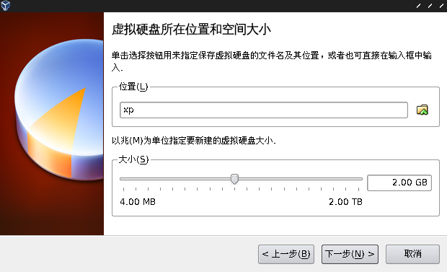The width and height of the screenshot is (447, 272).
Task: Focus the location field containing "xp"
Action: coord(264,110)
